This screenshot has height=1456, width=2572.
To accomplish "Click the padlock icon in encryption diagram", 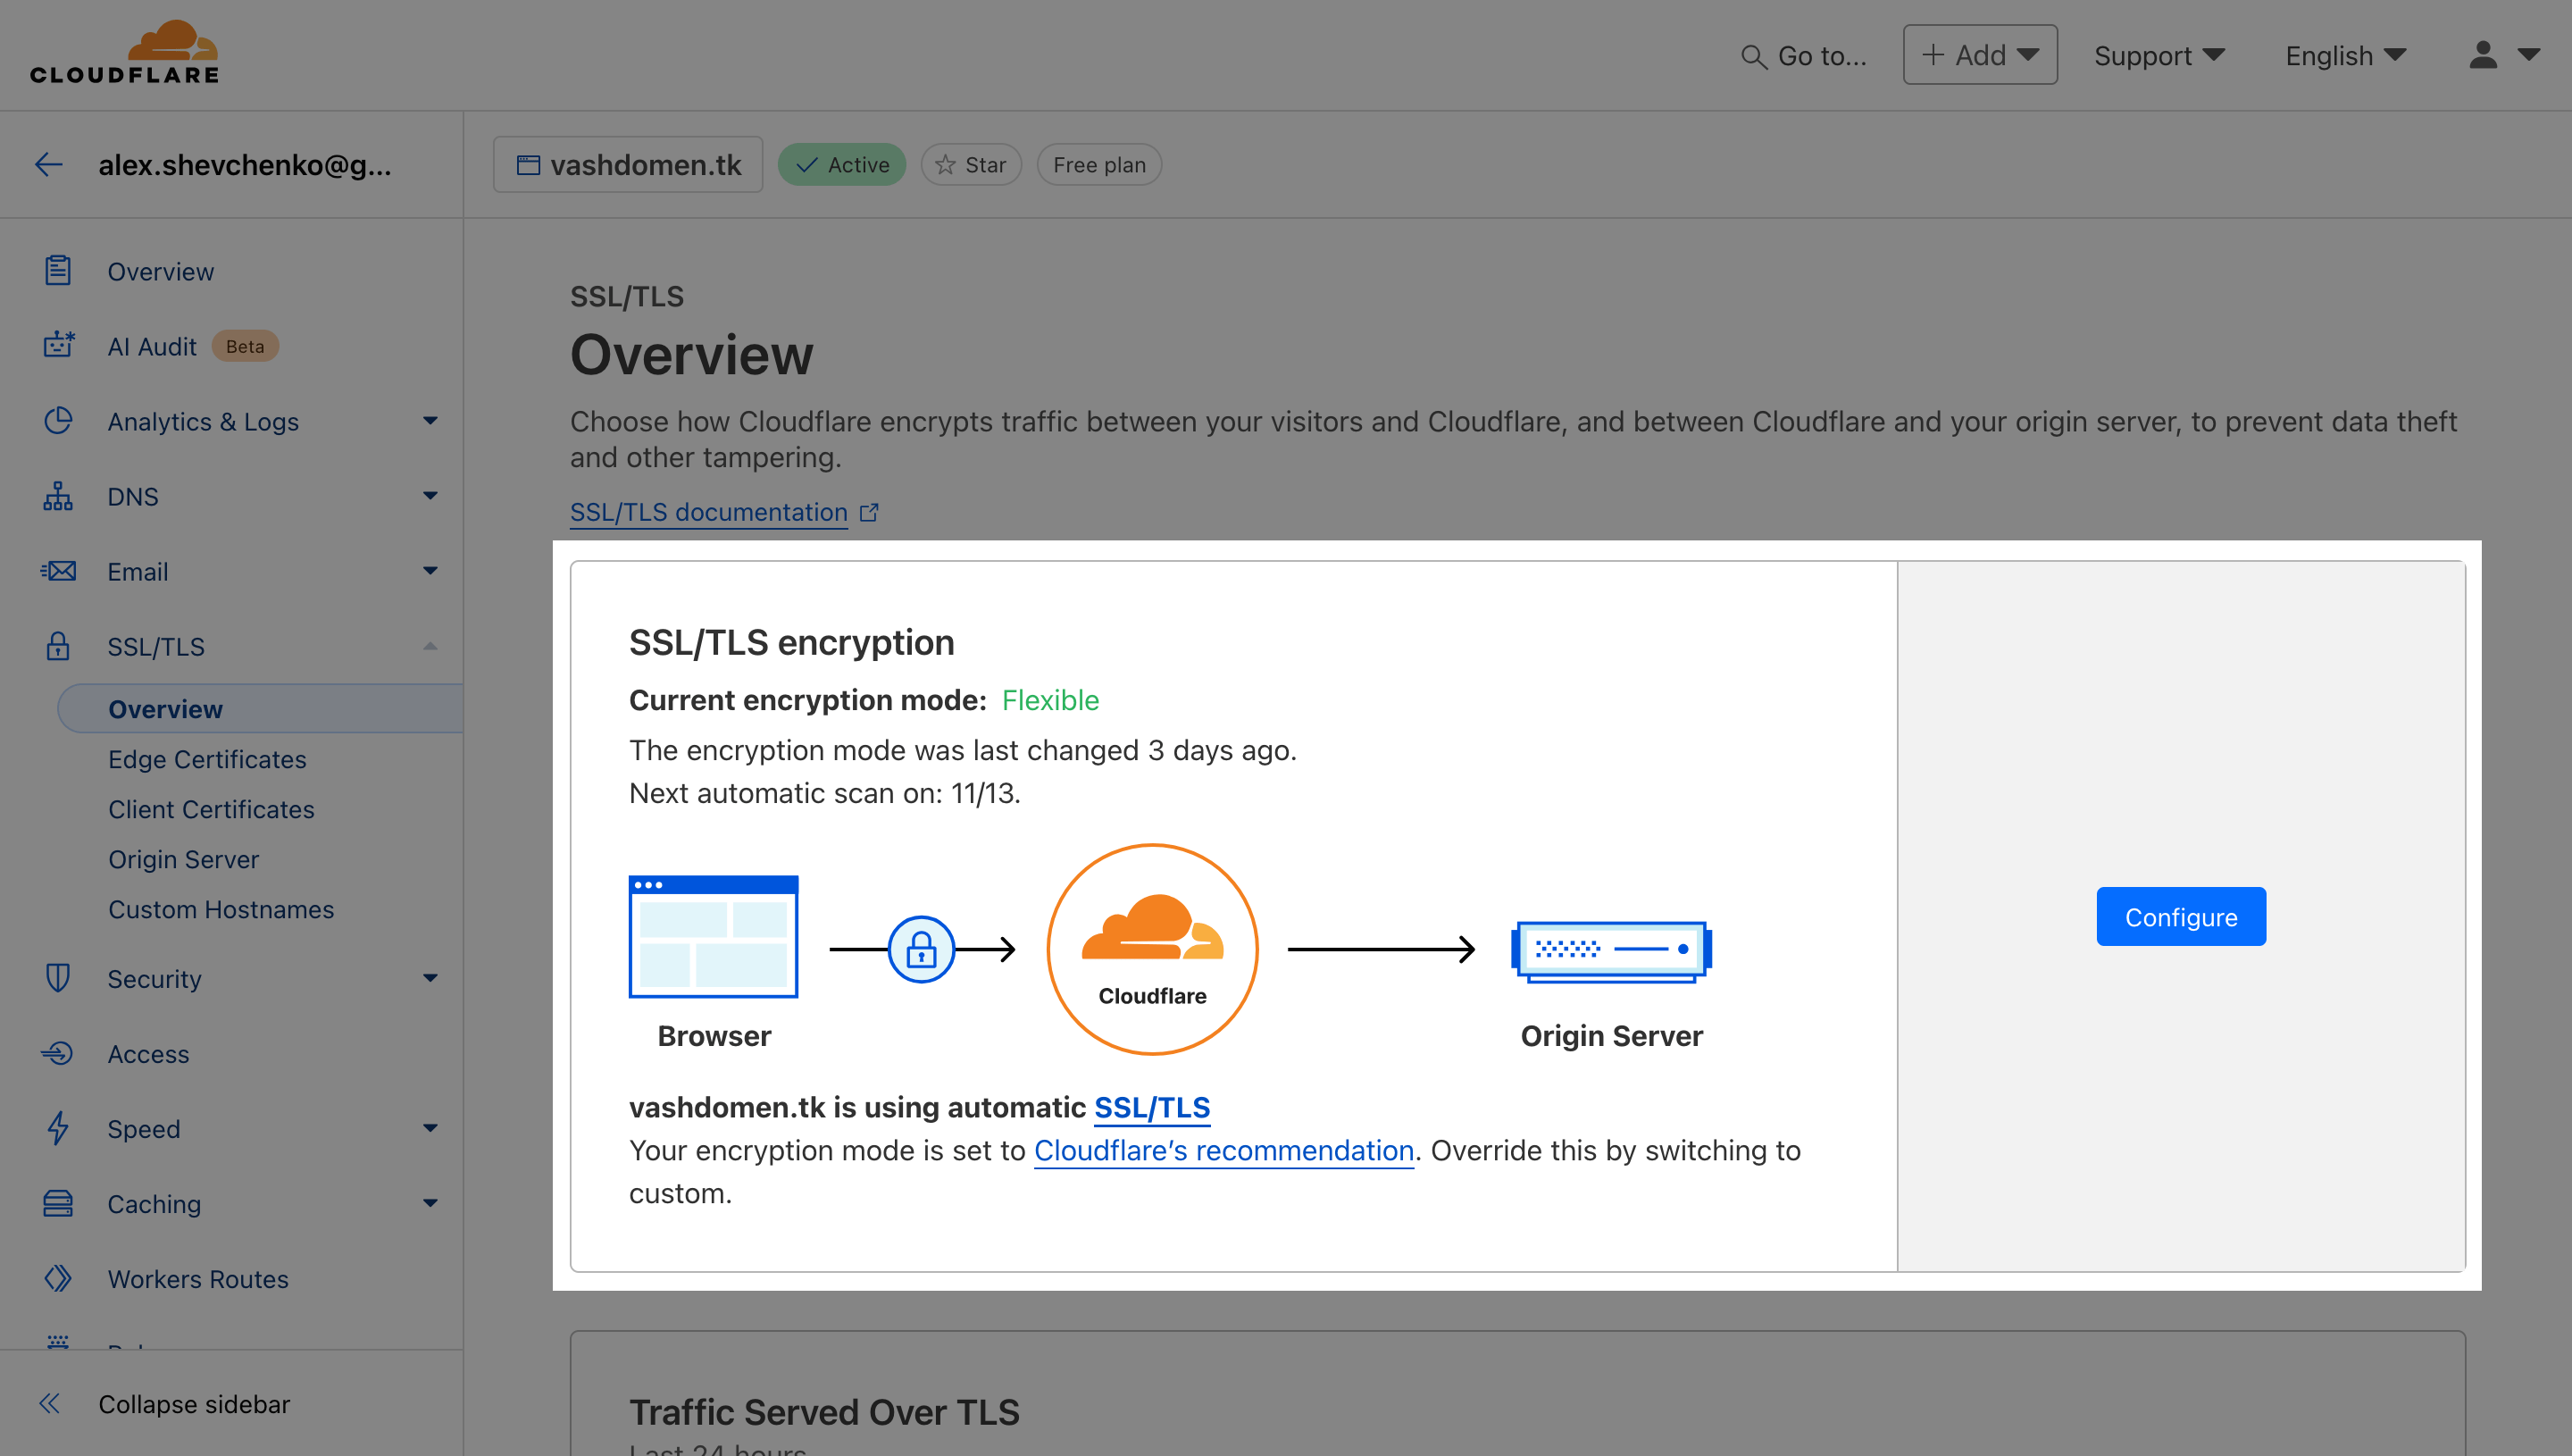I will click(x=921, y=949).
